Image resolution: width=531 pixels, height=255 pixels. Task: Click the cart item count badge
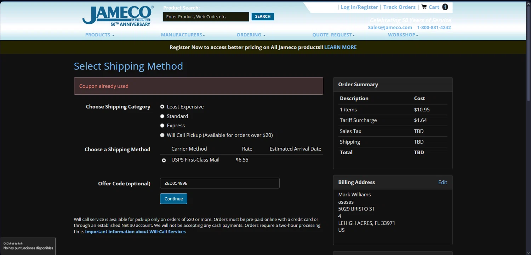(x=445, y=7)
